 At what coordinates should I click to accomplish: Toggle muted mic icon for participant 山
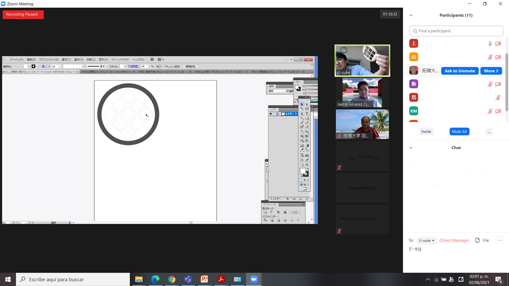(x=490, y=57)
